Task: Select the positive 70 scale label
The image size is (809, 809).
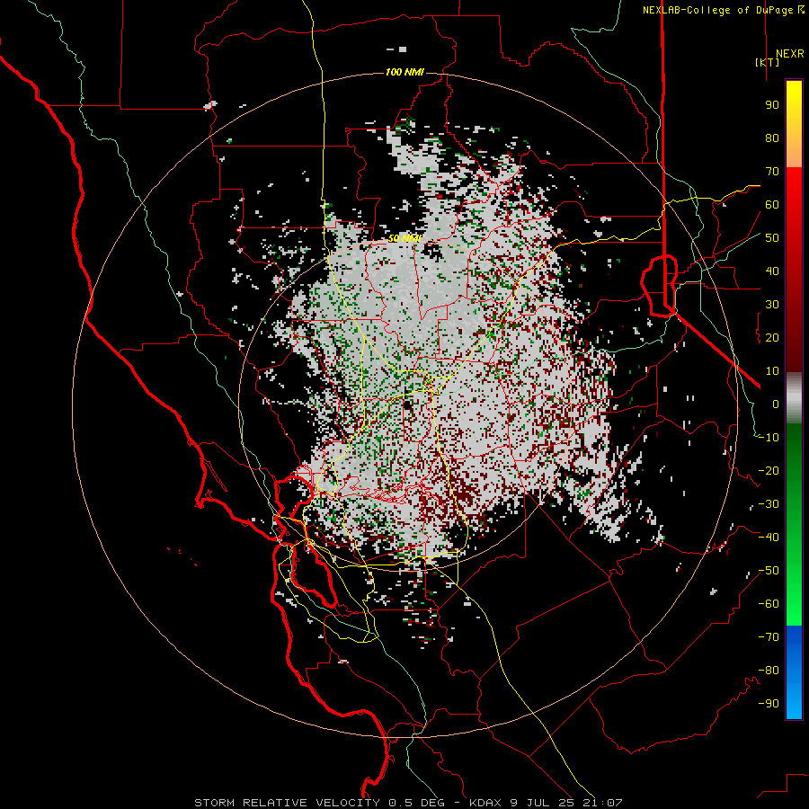Action: click(x=772, y=172)
